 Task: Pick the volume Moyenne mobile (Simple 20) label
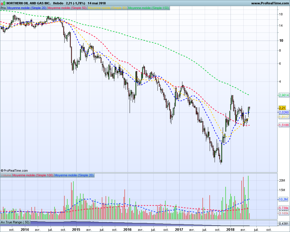(74, 175)
